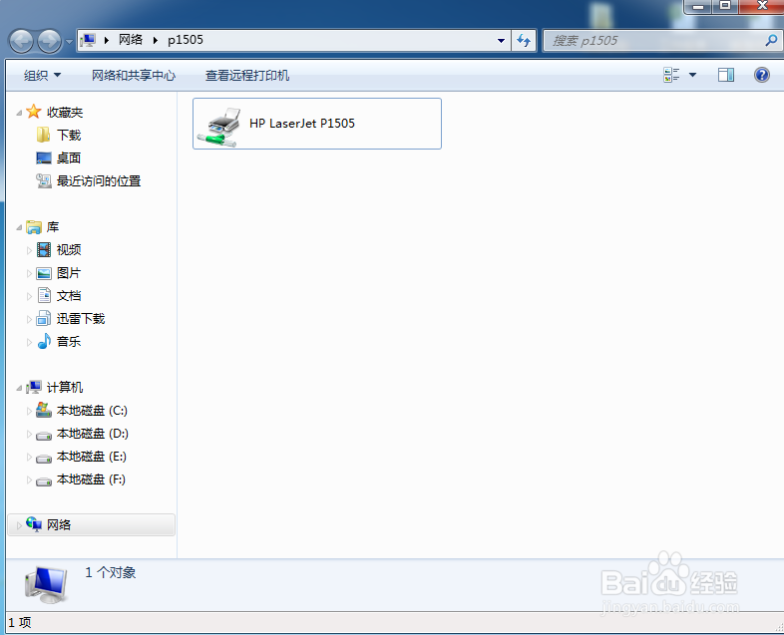Click the 1 个对象 details text
Screen dimensions: 784x635
[x=111, y=572]
